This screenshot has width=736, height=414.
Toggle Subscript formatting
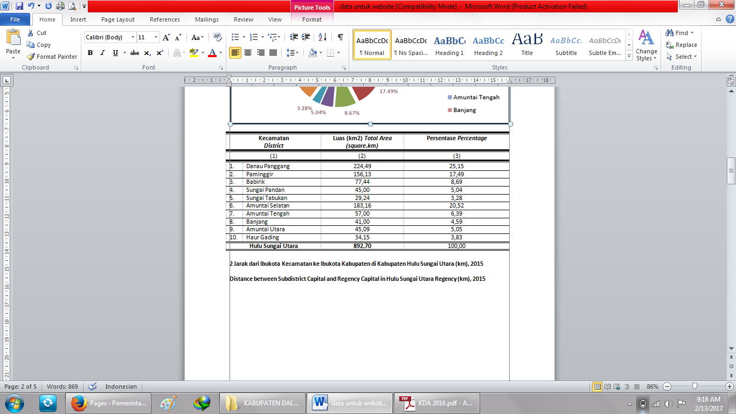point(148,53)
